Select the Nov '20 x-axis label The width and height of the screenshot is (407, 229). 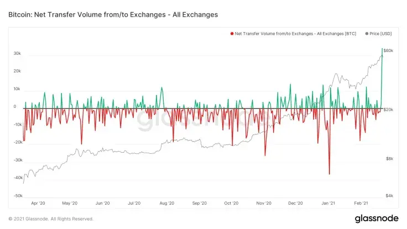(264, 203)
